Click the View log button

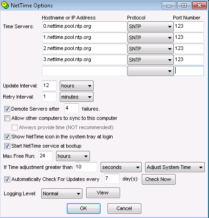pos(103,193)
